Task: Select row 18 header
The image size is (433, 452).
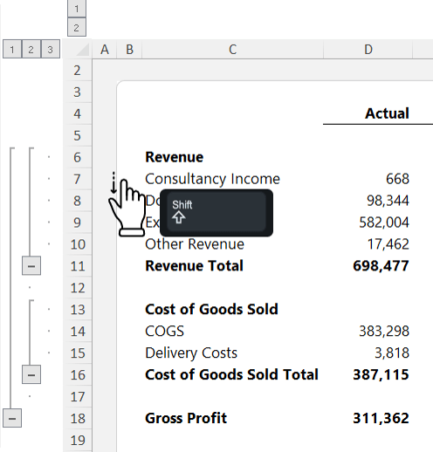Action: click(x=78, y=418)
